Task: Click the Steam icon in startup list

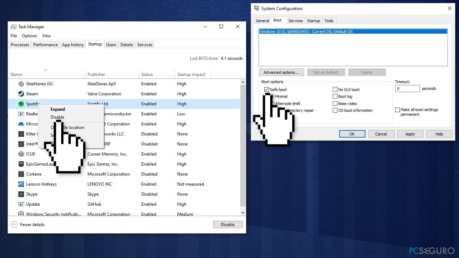Action: (21, 94)
